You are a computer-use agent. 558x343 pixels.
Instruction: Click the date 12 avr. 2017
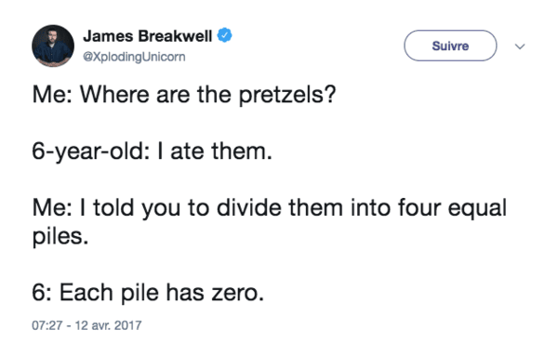(108, 325)
